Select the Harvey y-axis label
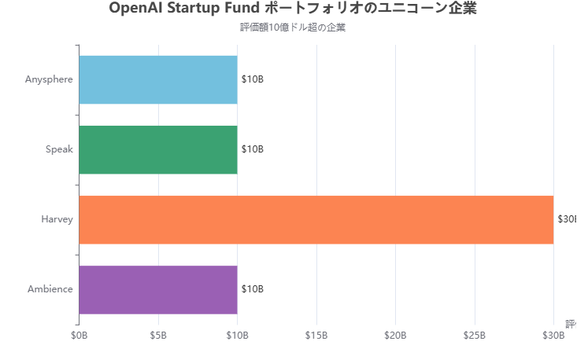Screen dimensions: 588x356 point(57,219)
